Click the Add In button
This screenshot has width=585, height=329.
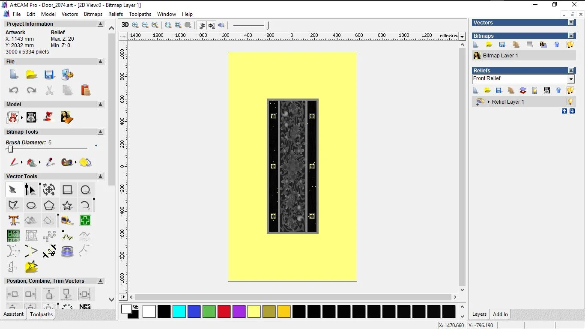pos(500,314)
